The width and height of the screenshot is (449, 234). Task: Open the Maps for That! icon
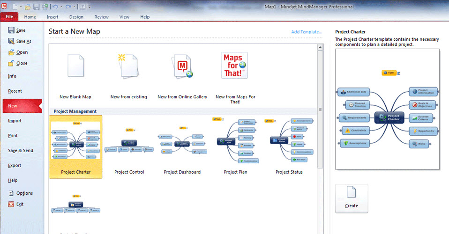click(234, 66)
